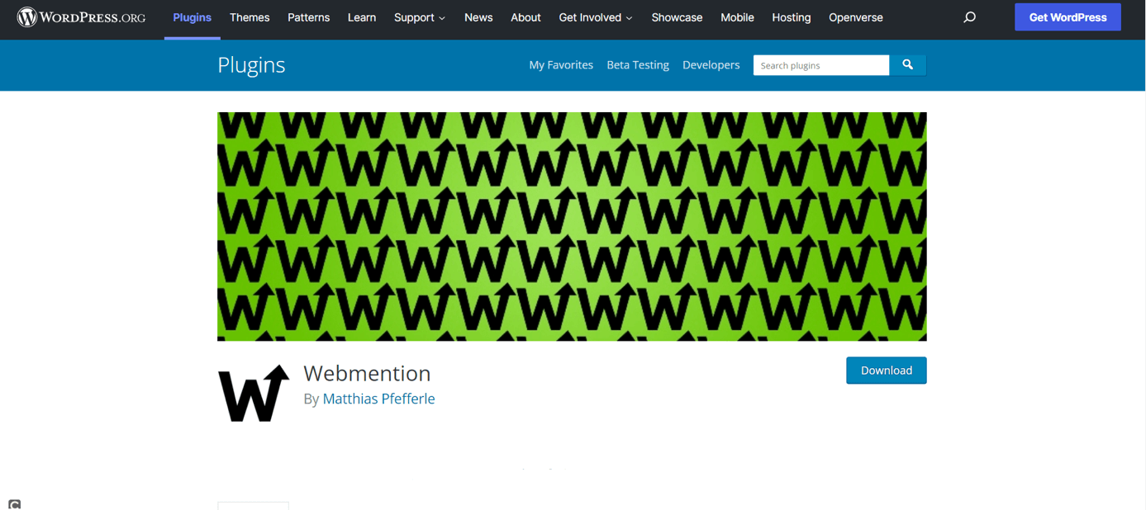Screen dimensions: 1146x510
Task: Focus the Search plugins input field
Action: pos(820,65)
